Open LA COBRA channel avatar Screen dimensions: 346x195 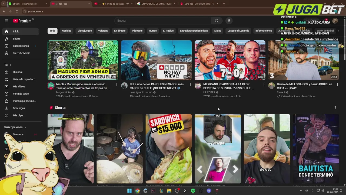[198, 86]
